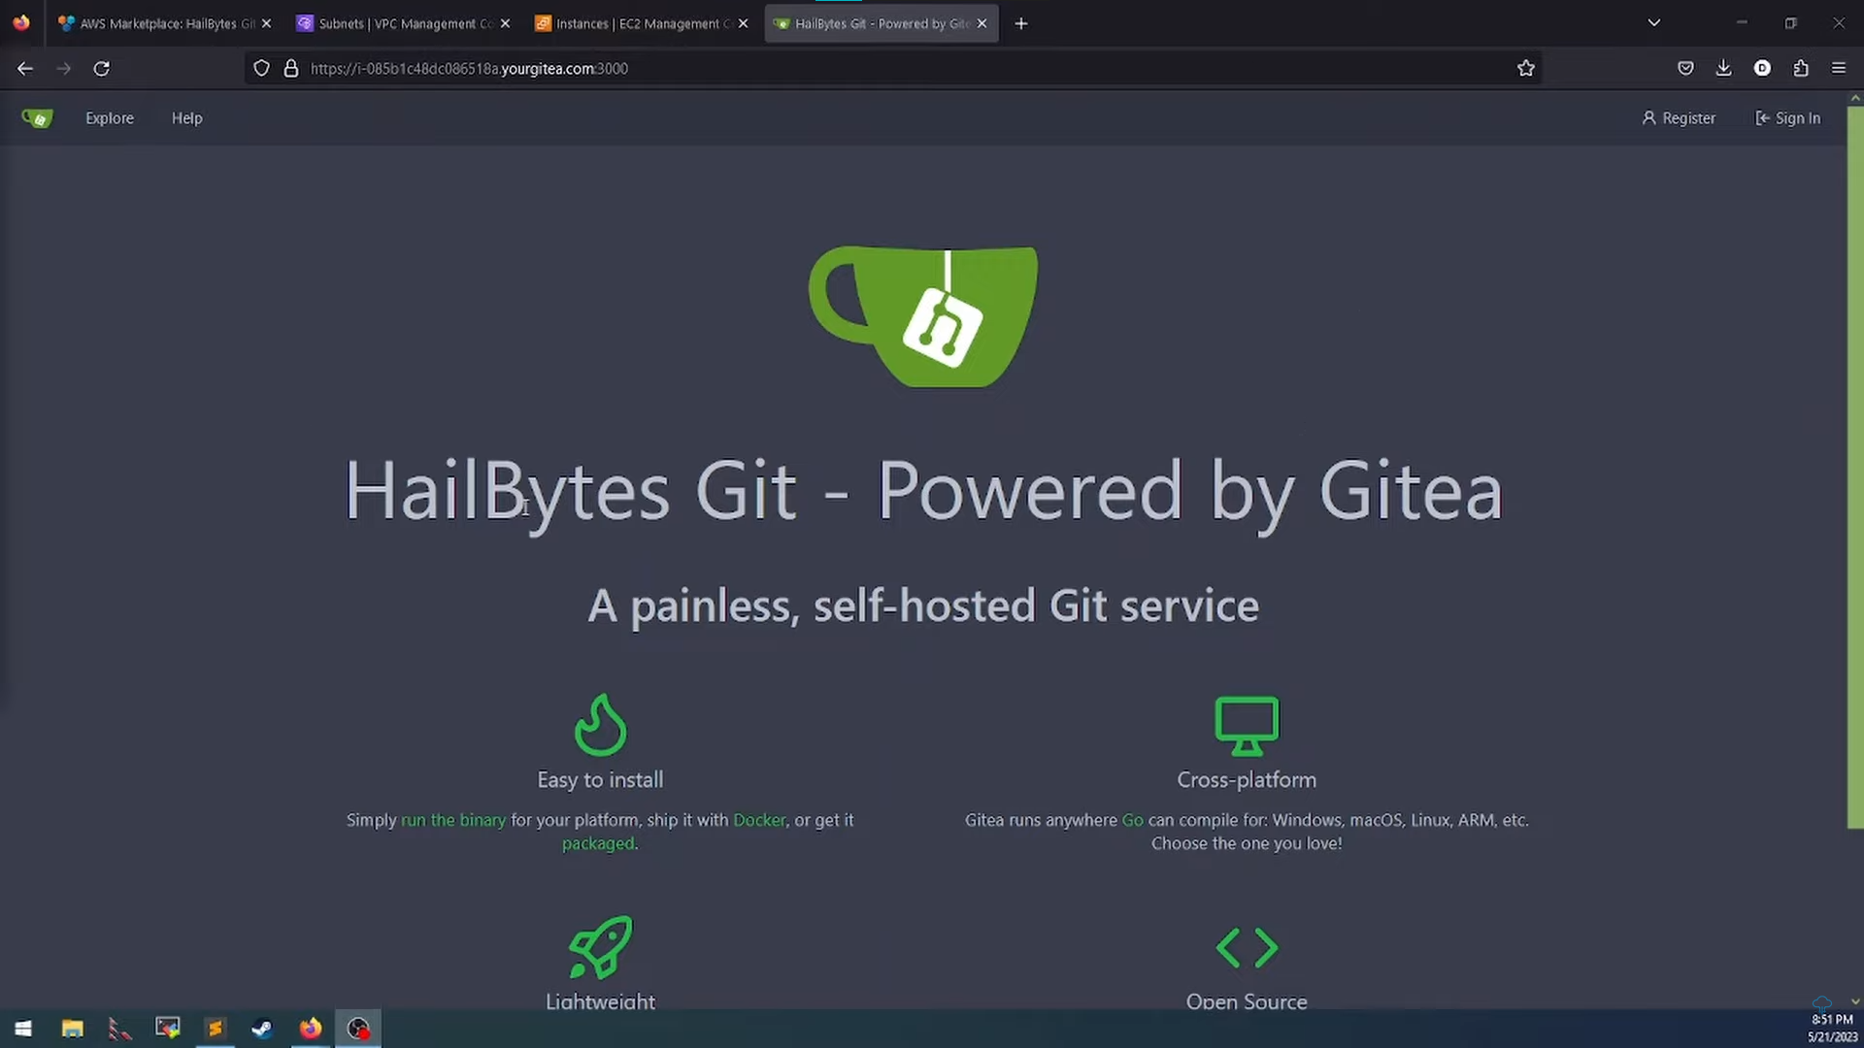
Task: Click the Gitea teacup logo in navbar
Action: (37, 118)
